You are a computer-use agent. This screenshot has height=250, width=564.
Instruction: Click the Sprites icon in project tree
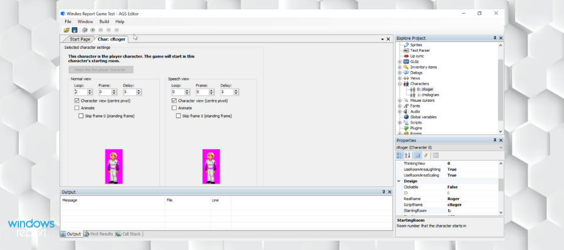click(x=406, y=45)
